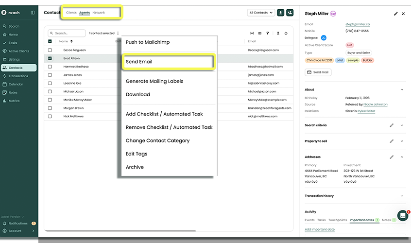Edit Steph Miller's profile with pencil icon
Screen dimensions: 411x243
396,14
